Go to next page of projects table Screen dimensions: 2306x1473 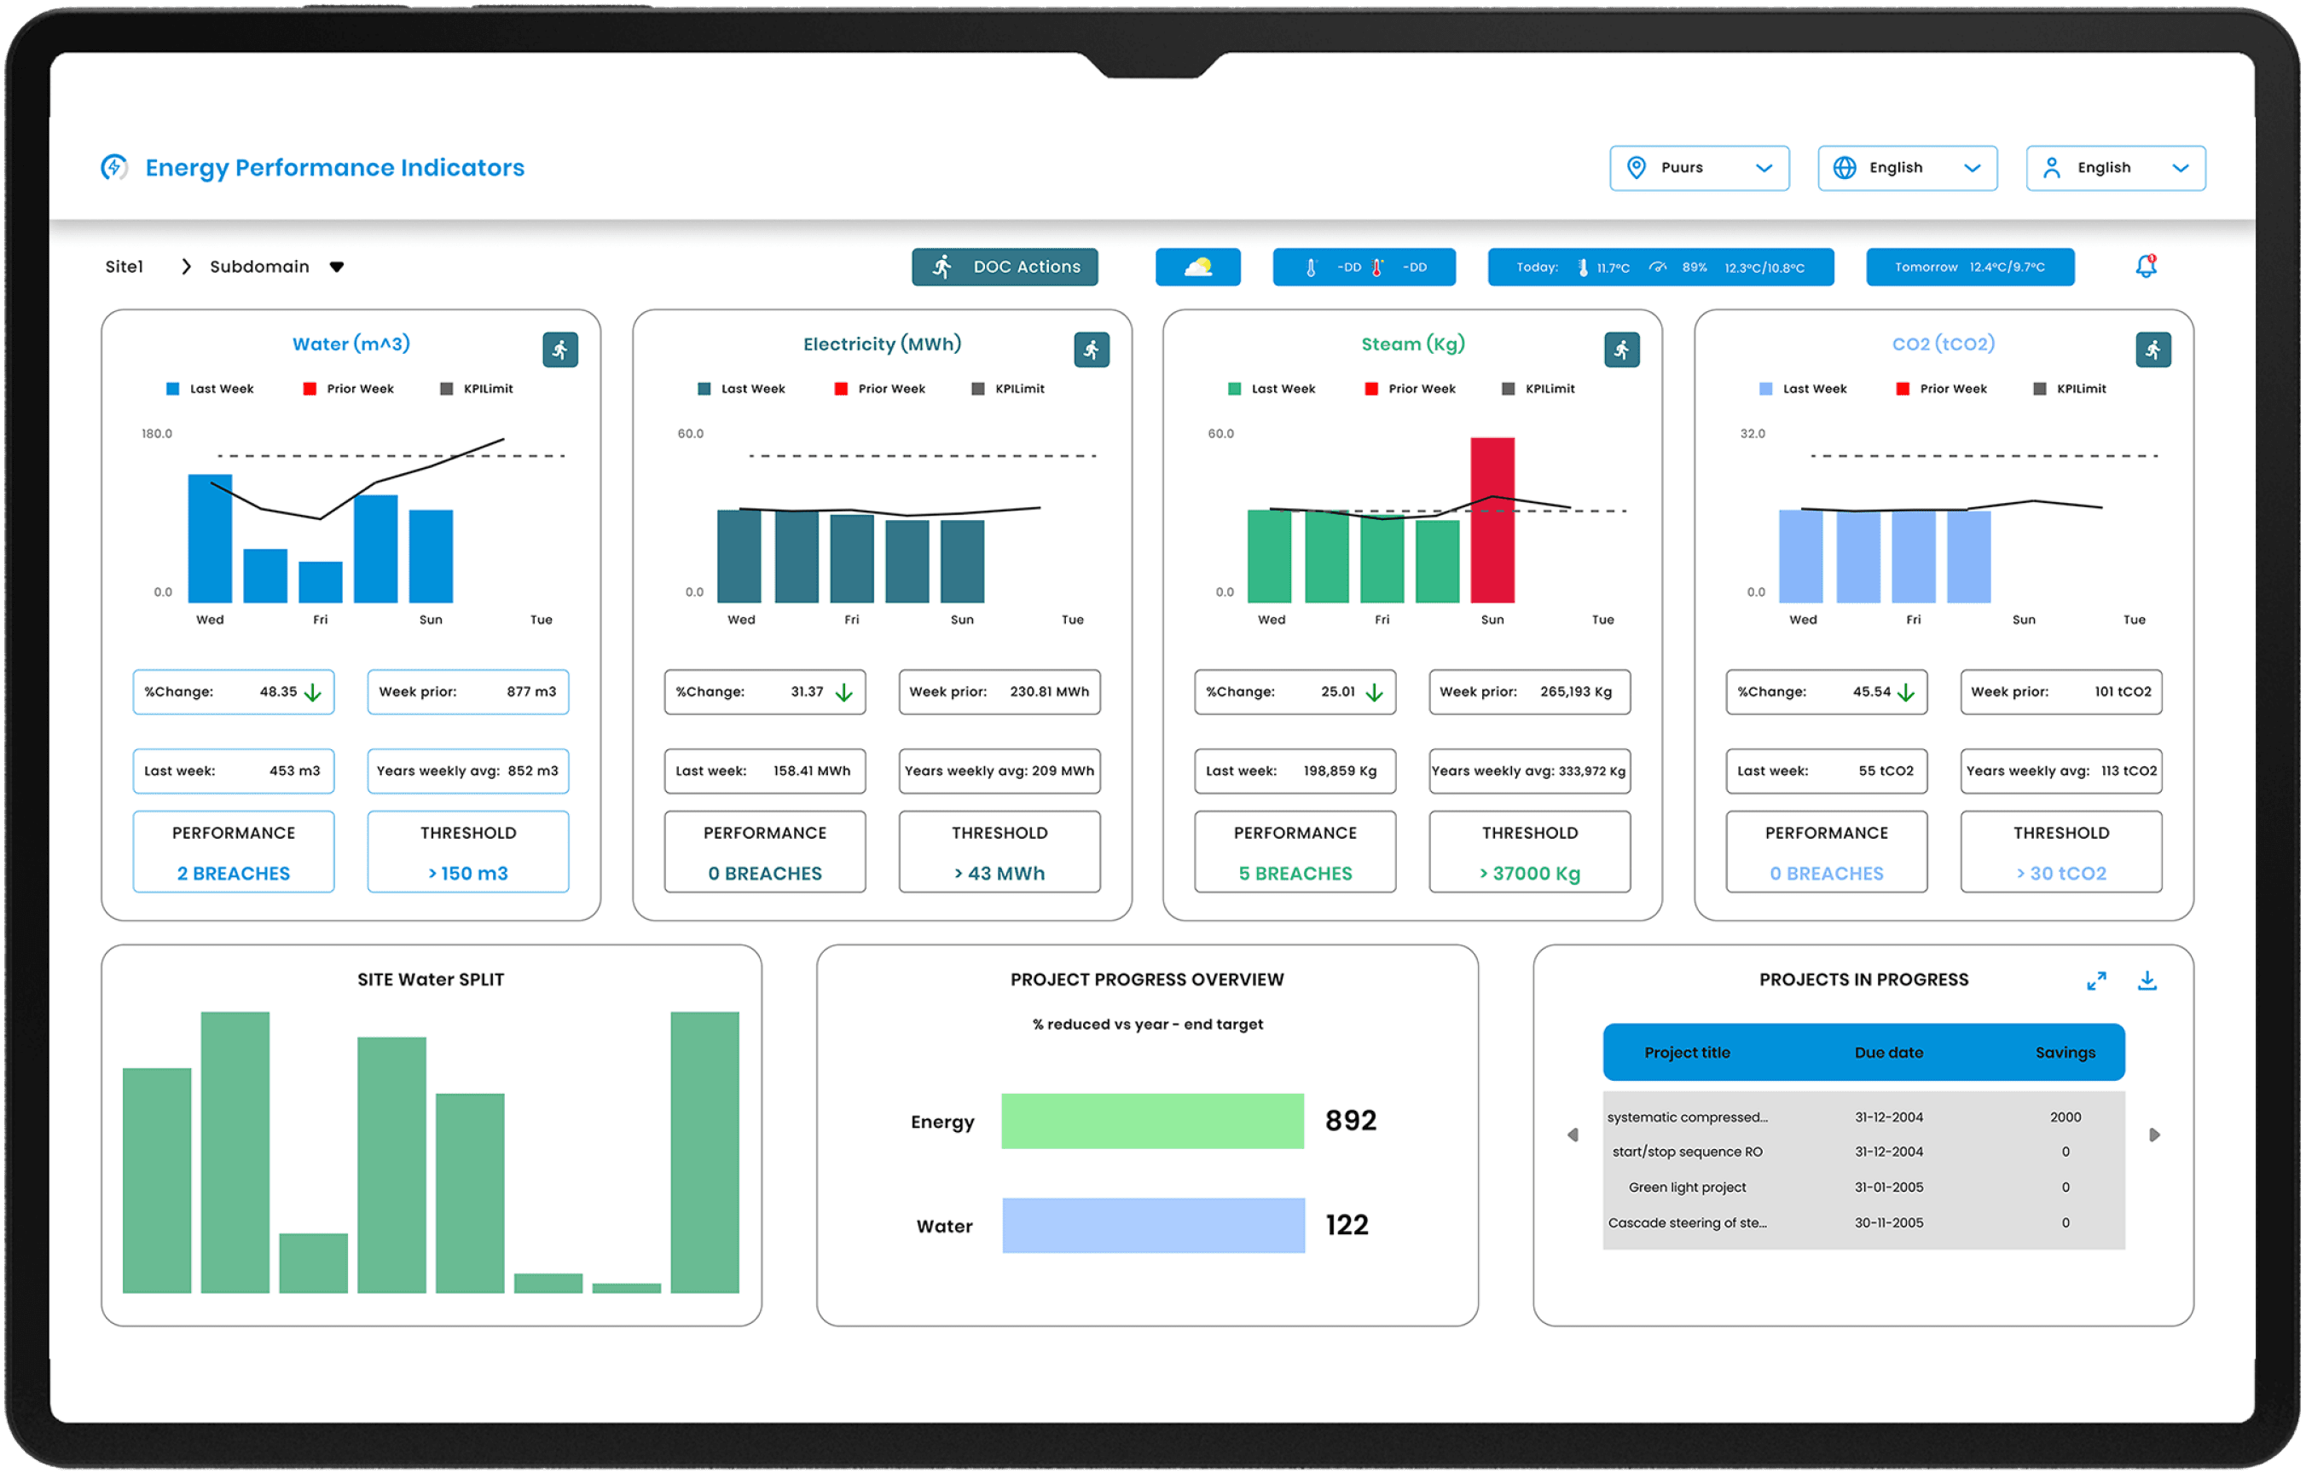[2153, 1135]
